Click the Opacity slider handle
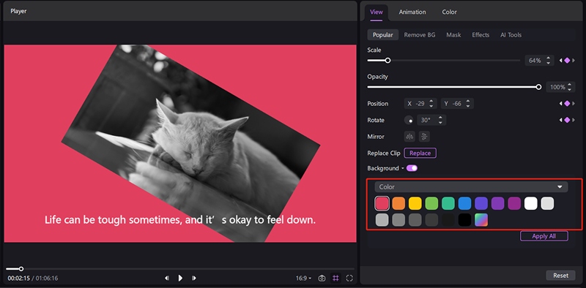 [538, 87]
